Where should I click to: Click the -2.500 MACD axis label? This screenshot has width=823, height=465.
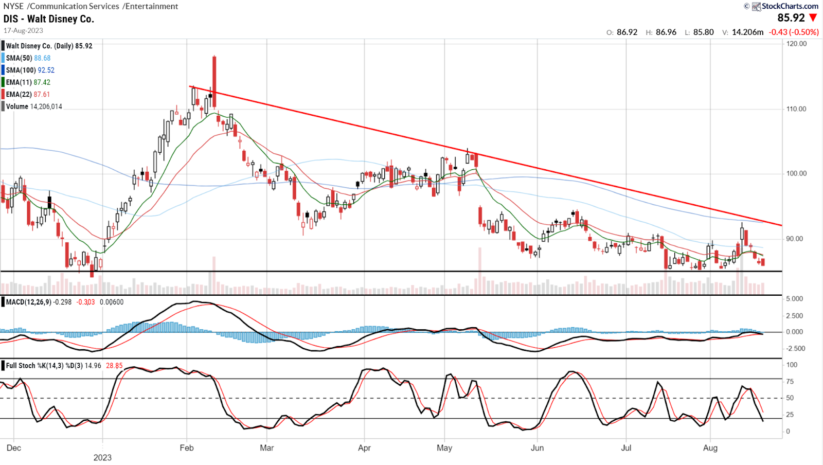click(795, 349)
